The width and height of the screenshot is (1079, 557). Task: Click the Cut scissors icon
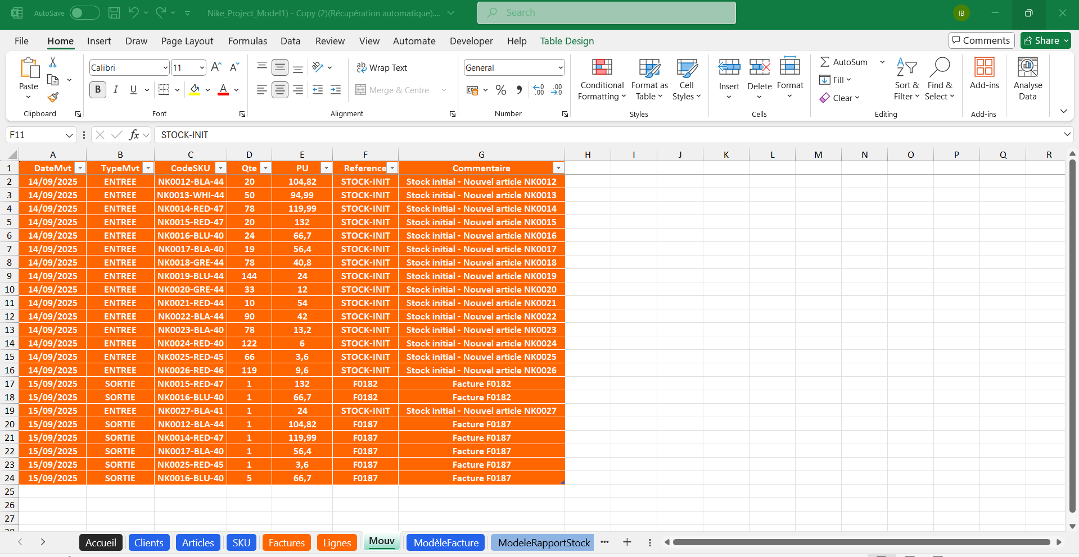coord(53,62)
